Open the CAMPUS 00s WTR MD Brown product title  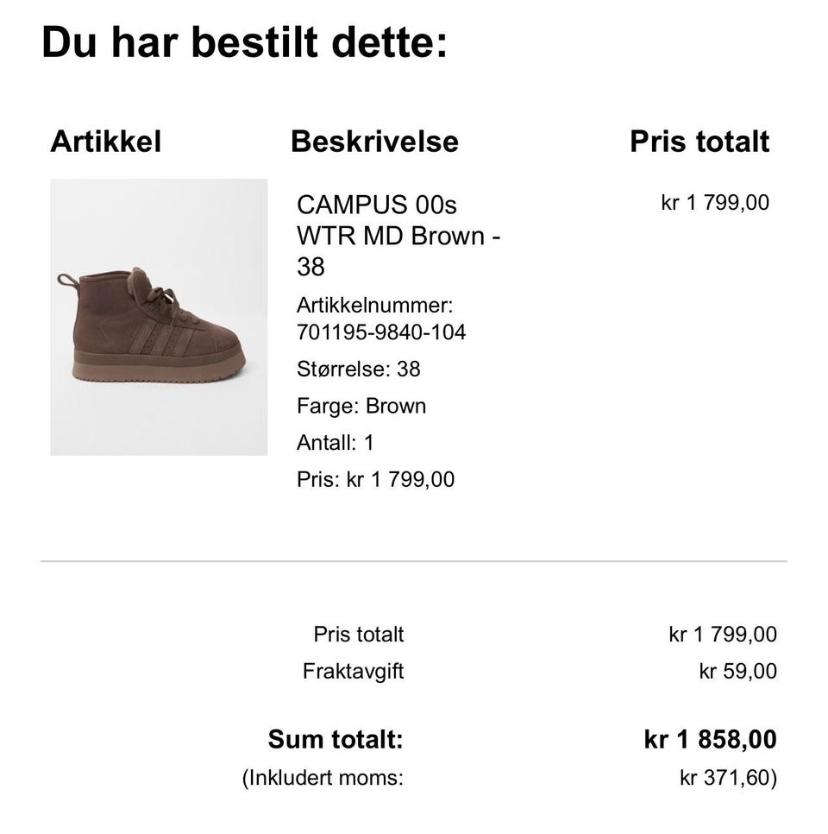pyautogui.click(x=398, y=236)
